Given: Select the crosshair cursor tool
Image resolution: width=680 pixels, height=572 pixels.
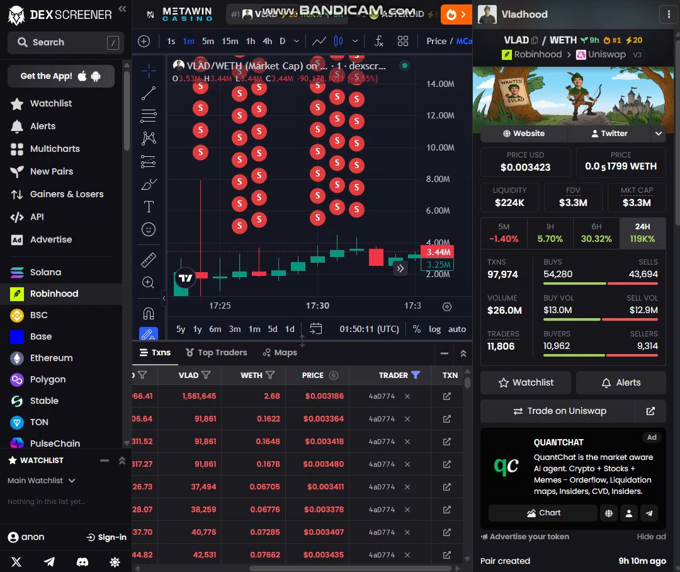Looking at the screenshot, I should point(149,71).
